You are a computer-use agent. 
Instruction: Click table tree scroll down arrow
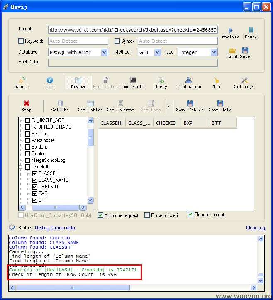(x=90, y=200)
